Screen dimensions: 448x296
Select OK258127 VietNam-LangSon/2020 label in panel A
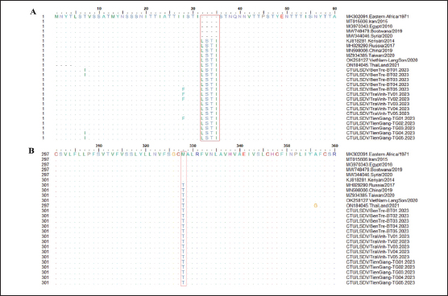[382, 60]
